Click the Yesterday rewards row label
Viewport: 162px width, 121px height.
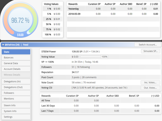(74, 9)
